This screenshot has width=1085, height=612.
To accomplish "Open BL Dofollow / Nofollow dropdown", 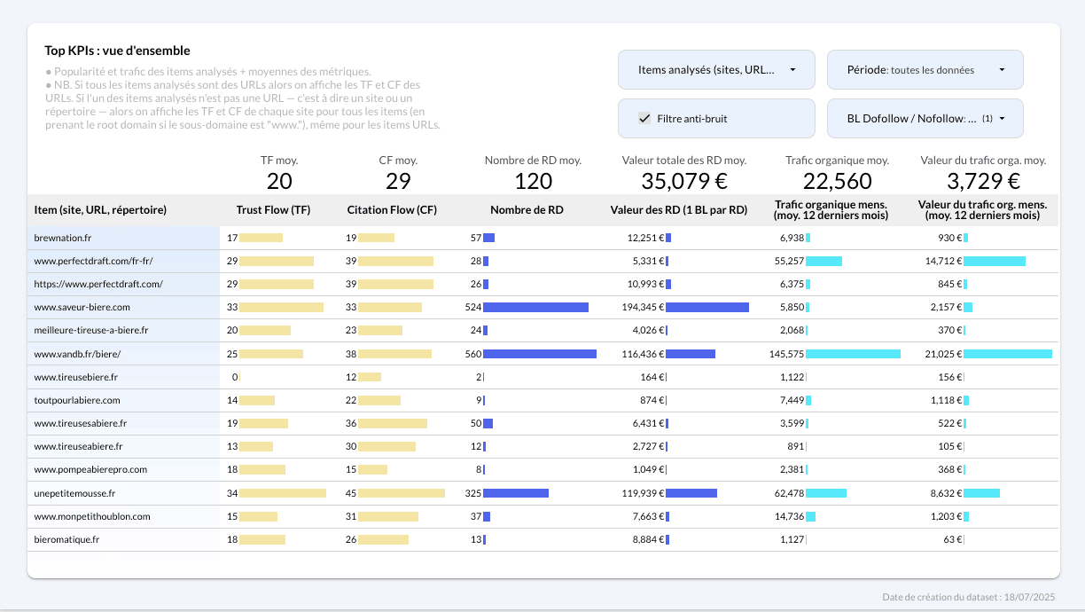I will 925,118.
